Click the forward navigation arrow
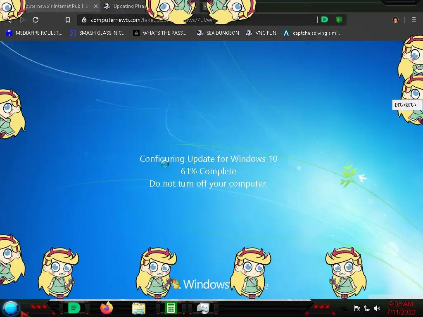This screenshot has height=317, width=423. point(22,20)
